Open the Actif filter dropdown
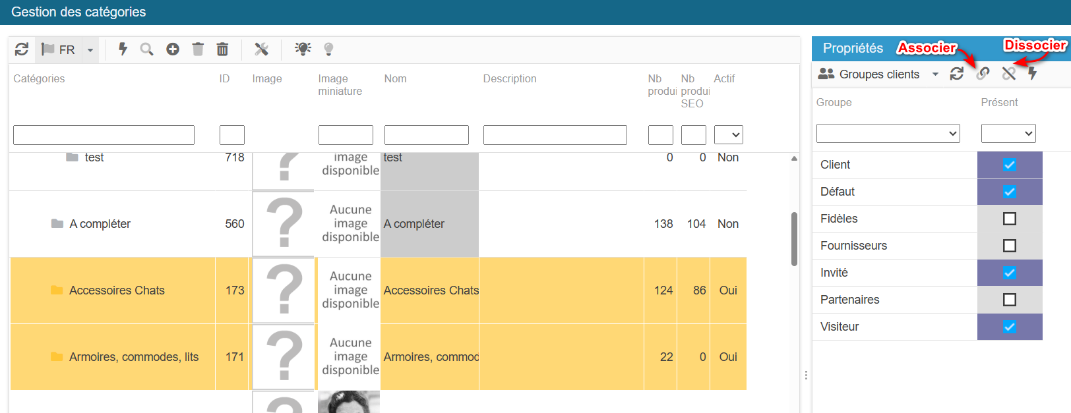 pyautogui.click(x=728, y=135)
